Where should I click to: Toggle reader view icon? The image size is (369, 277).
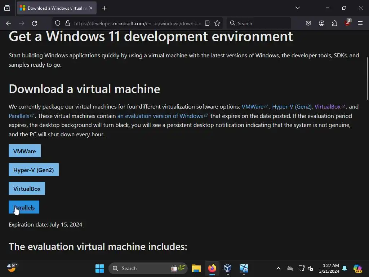207,23
